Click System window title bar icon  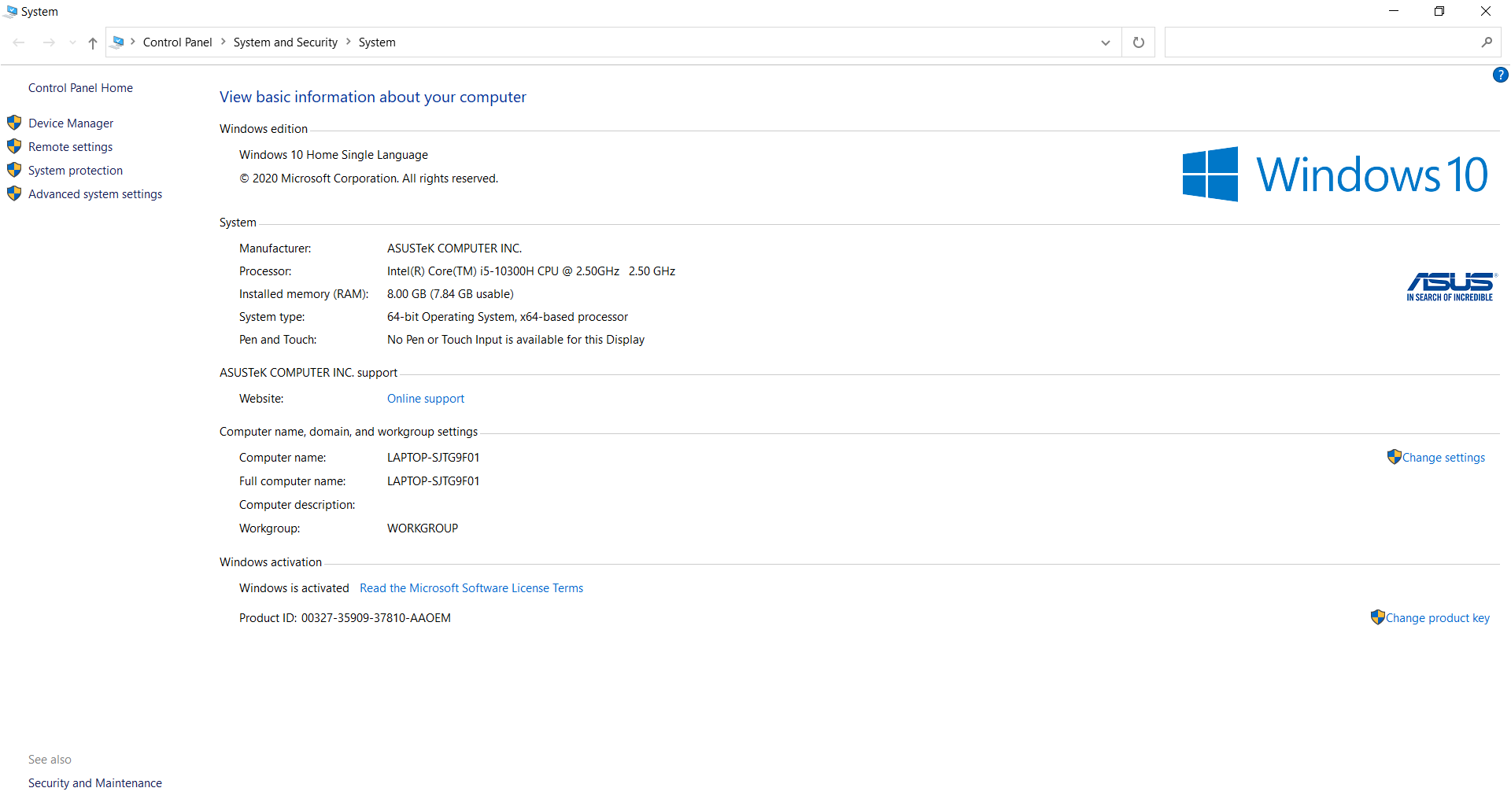click(x=11, y=11)
